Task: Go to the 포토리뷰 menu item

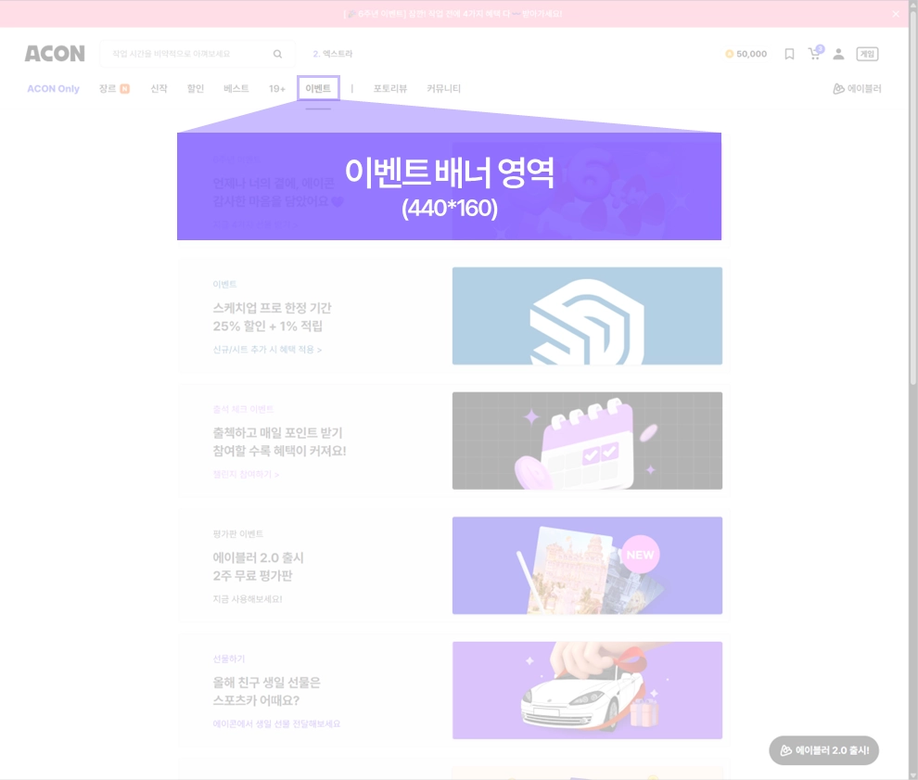Action: click(x=389, y=88)
